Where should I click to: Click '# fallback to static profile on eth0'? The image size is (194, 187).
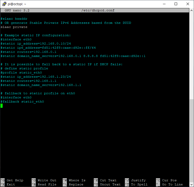click(38, 93)
